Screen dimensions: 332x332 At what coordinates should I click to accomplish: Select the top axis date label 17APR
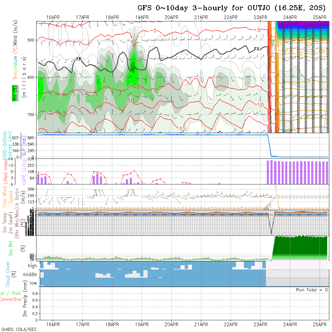pyautogui.click(x=83, y=18)
